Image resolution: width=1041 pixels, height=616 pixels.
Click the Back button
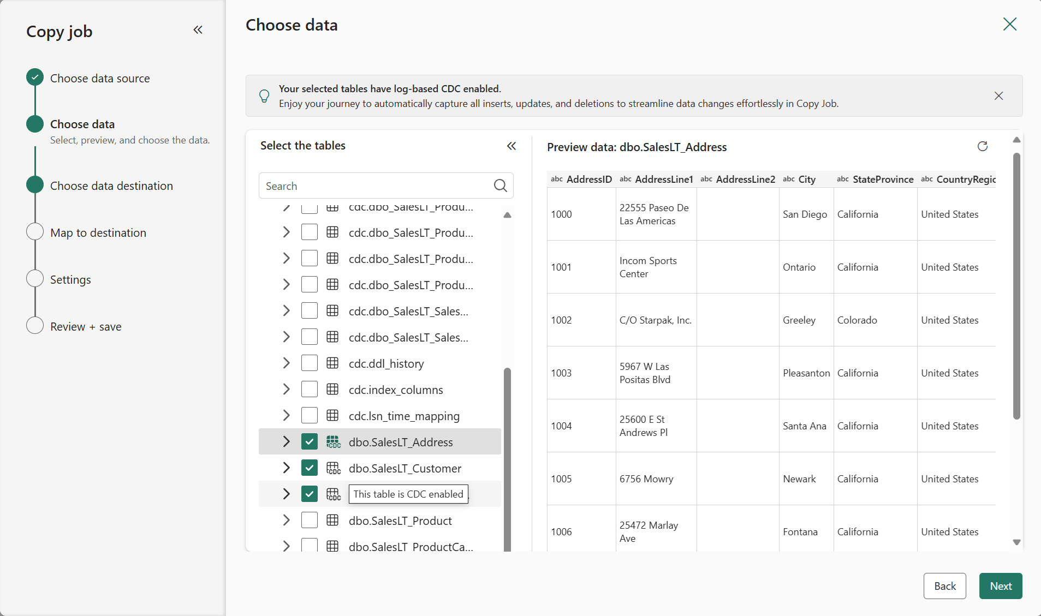click(x=944, y=585)
